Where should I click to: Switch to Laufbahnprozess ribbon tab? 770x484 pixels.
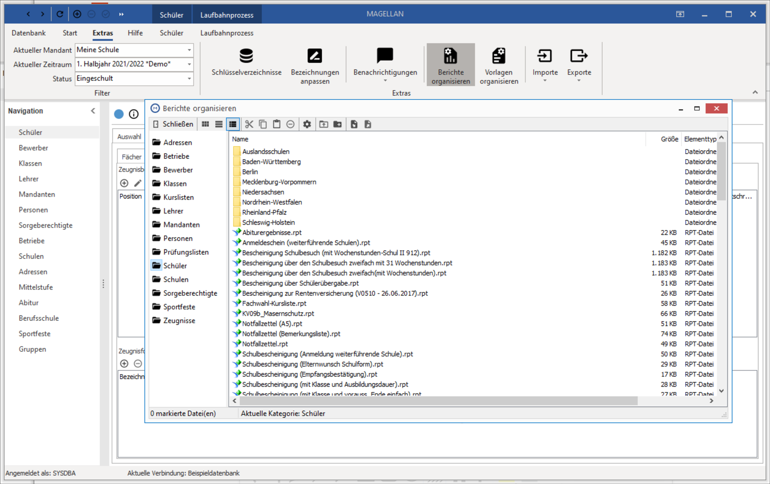[x=227, y=33]
